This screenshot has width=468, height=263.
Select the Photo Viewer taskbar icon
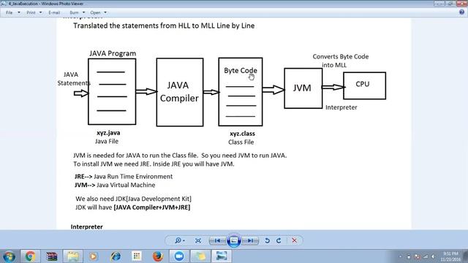[x=222, y=256]
